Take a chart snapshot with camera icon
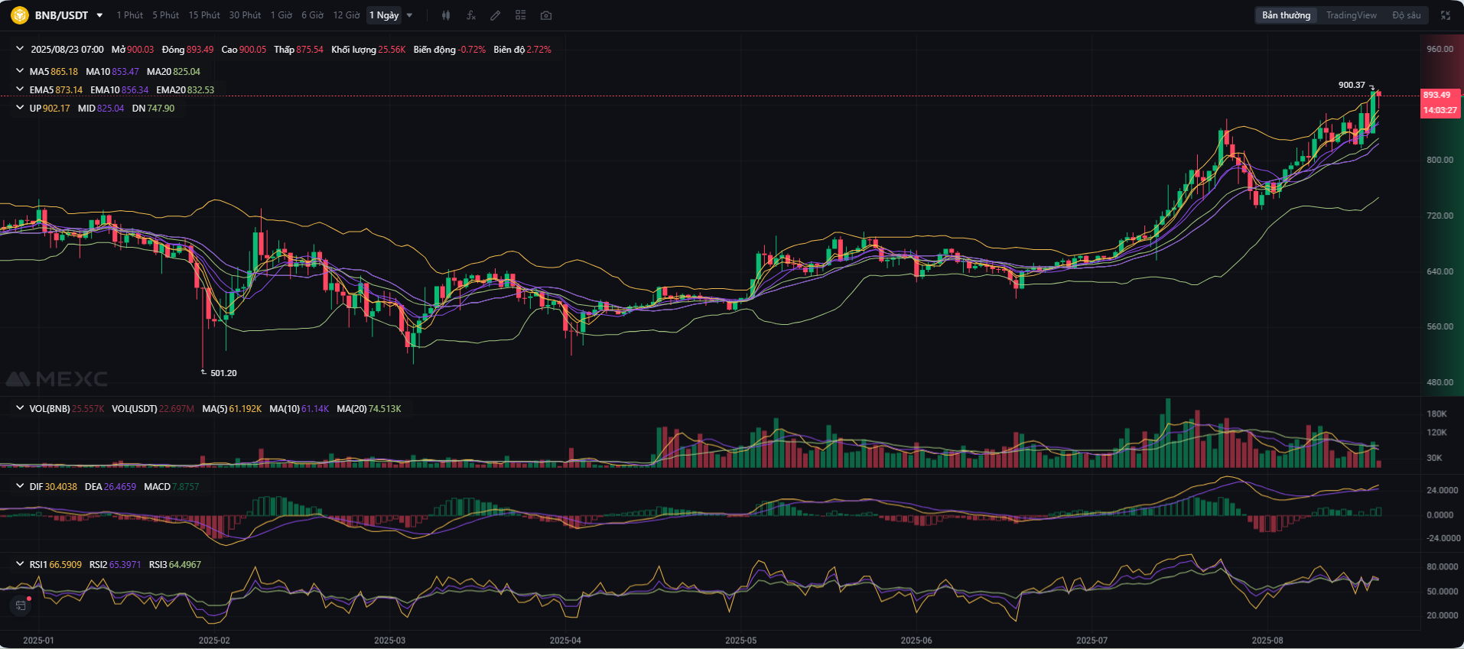This screenshot has height=649, width=1464. (546, 15)
